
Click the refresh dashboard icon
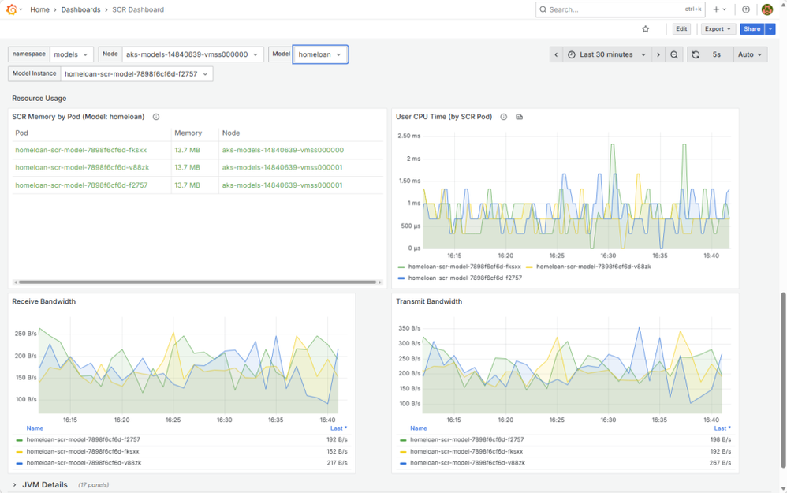click(x=696, y=54)
